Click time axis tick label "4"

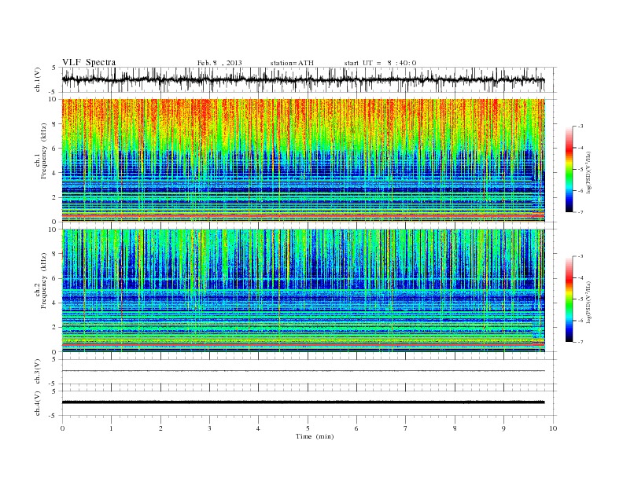pos(258,428)
